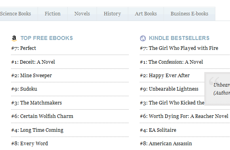Image resolution: width=230 pixels, height=150 pixels.
Task: Open Worth Dying For: A Reacher Novel
Action: point(184,116)
